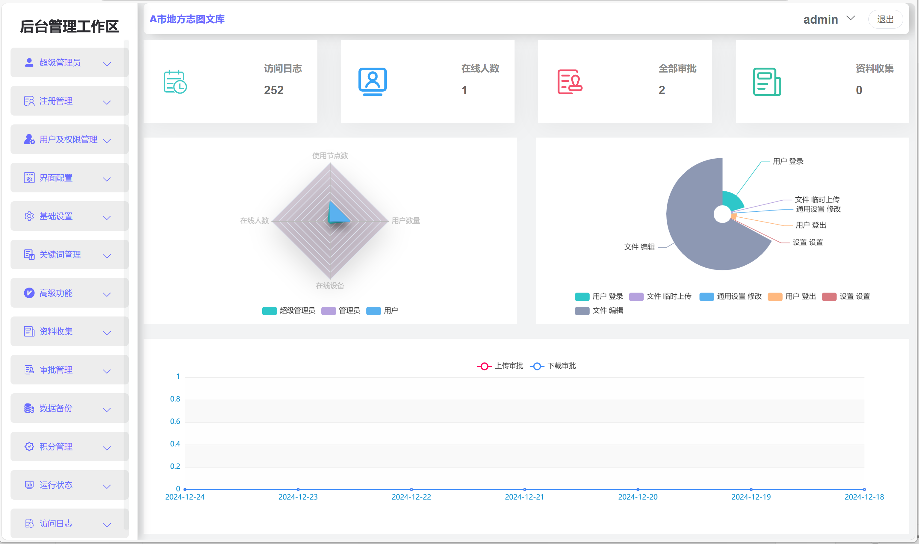Screen dimensions: 919x544
Task: Click the 访问日志 card count 252
Action: point(274,90)
